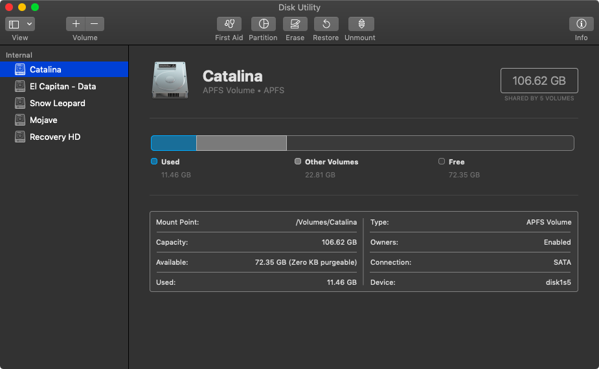
Task: Click the Mount Point label
Action: pyautogui.click(x=177, y=222)
